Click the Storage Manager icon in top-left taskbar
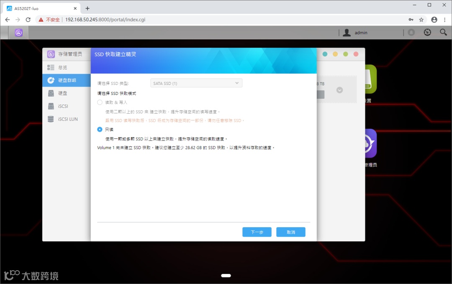Image resolution: width=452 pixels, height=284 pixels. click(18, 32)
